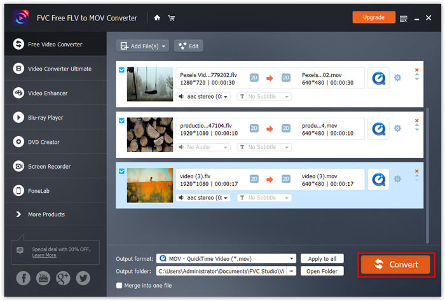Move productio row up with arrow

coord(416,125)
